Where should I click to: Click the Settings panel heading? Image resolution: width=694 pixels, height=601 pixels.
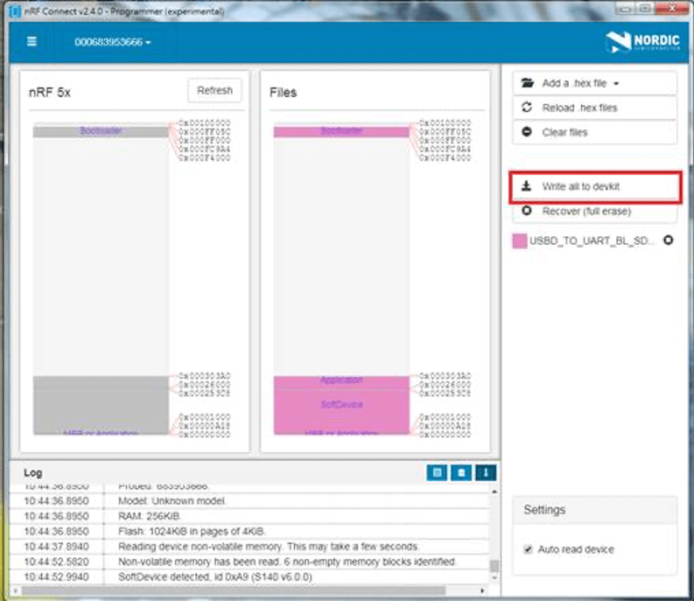544,510
